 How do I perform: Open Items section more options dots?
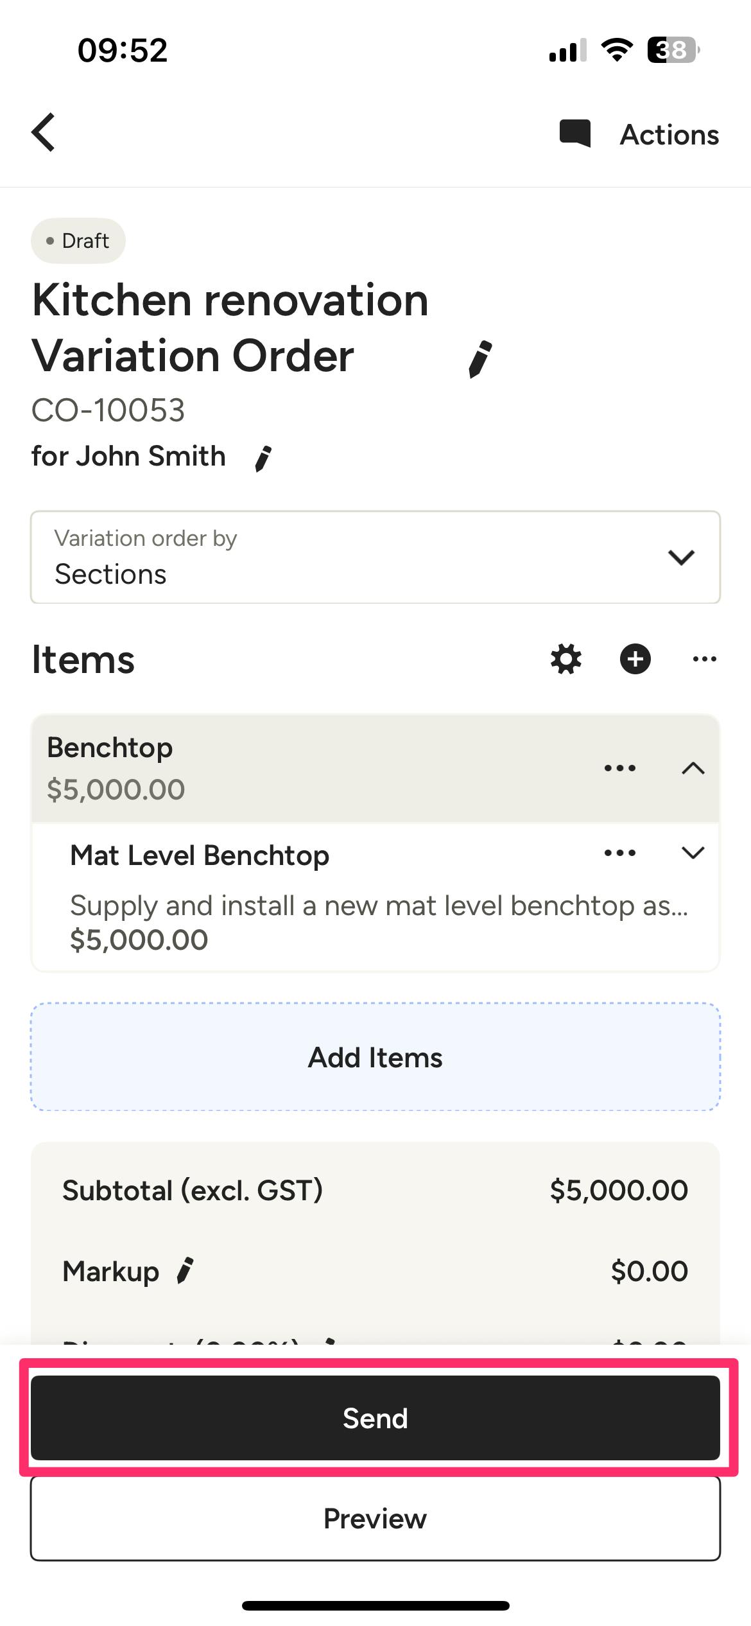click(x=705, y=659)
